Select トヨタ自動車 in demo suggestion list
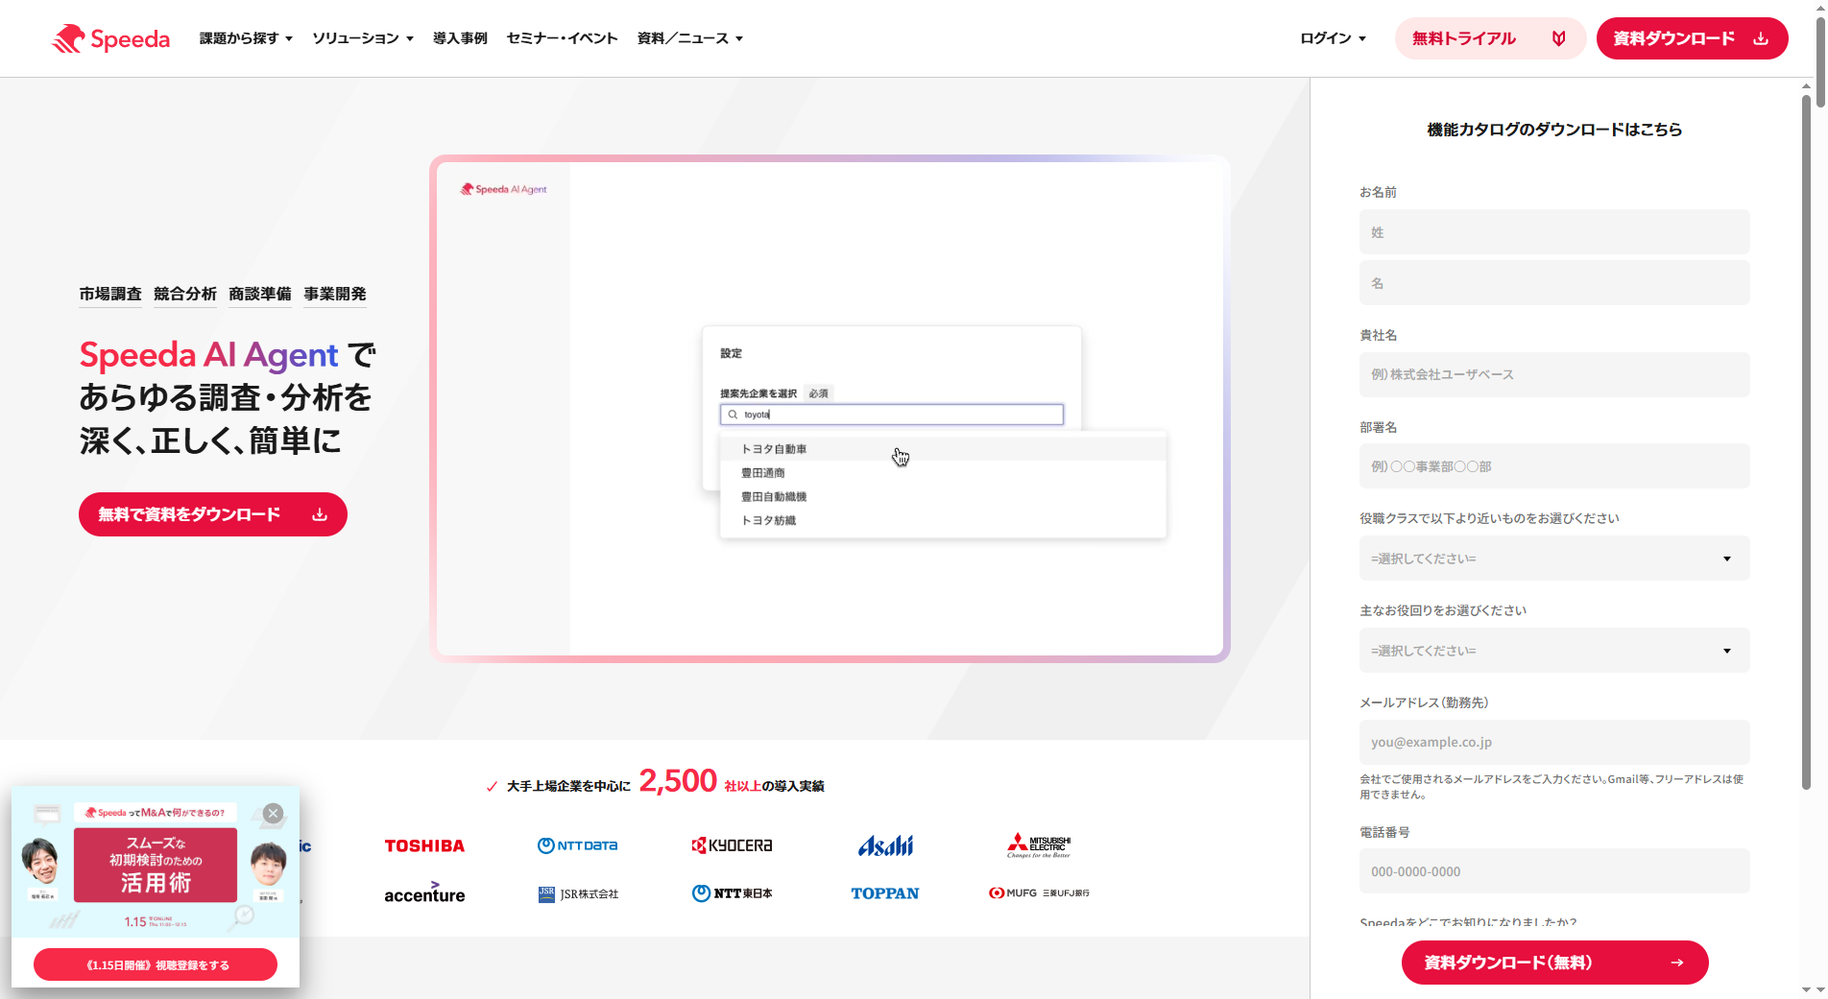1828x999 pixels. [943, 449]
